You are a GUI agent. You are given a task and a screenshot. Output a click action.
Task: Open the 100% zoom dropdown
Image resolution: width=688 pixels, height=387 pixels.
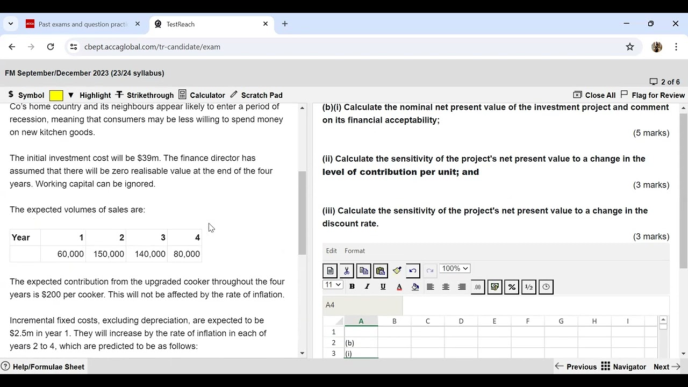(x=455, y=269)
